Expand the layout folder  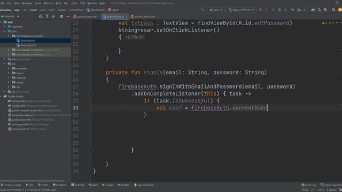[x=9, y=73]
